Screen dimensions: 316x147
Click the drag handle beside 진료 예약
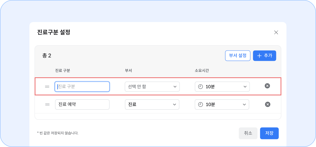click(47, 104)
